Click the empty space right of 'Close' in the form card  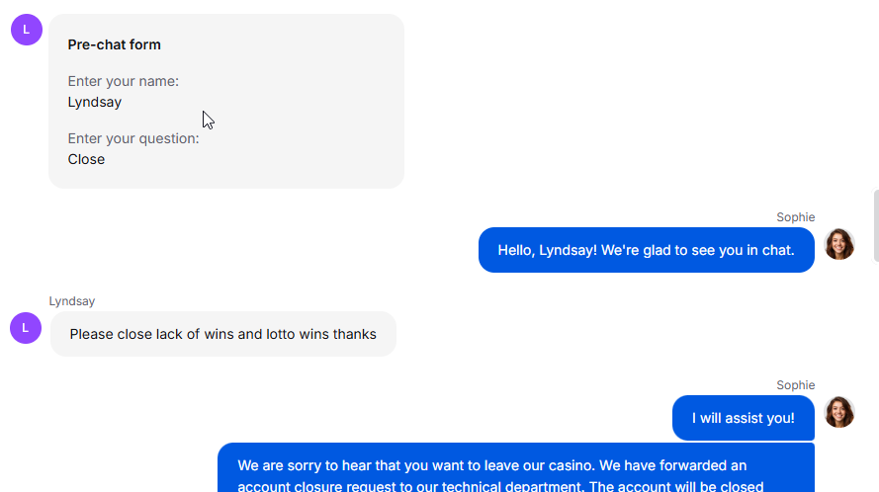pos(252,159)
